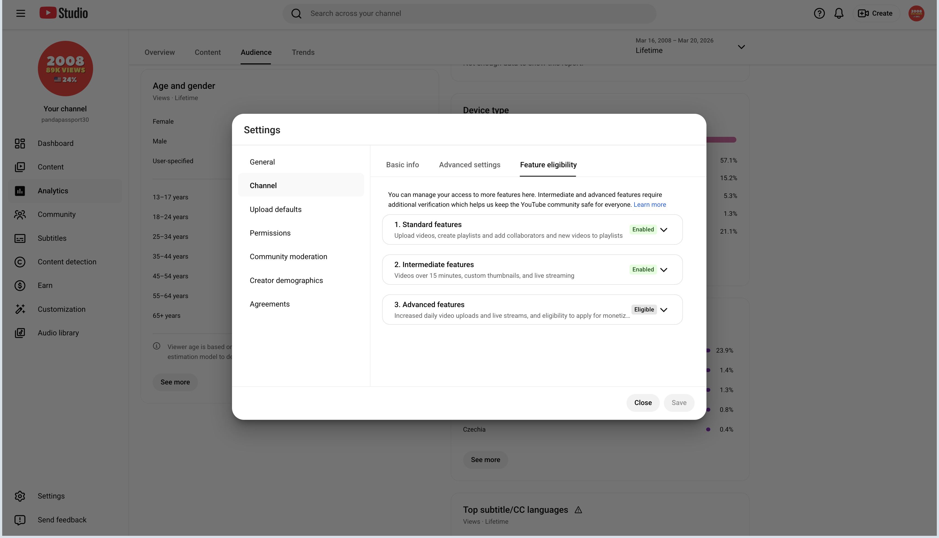
Task: Click the account avatar in top bar
Action: (x=916, y=13)
